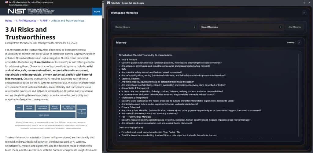Click the "Workspace Memories" title
This screenshot has height=153, width=313.
pos(124,13)
